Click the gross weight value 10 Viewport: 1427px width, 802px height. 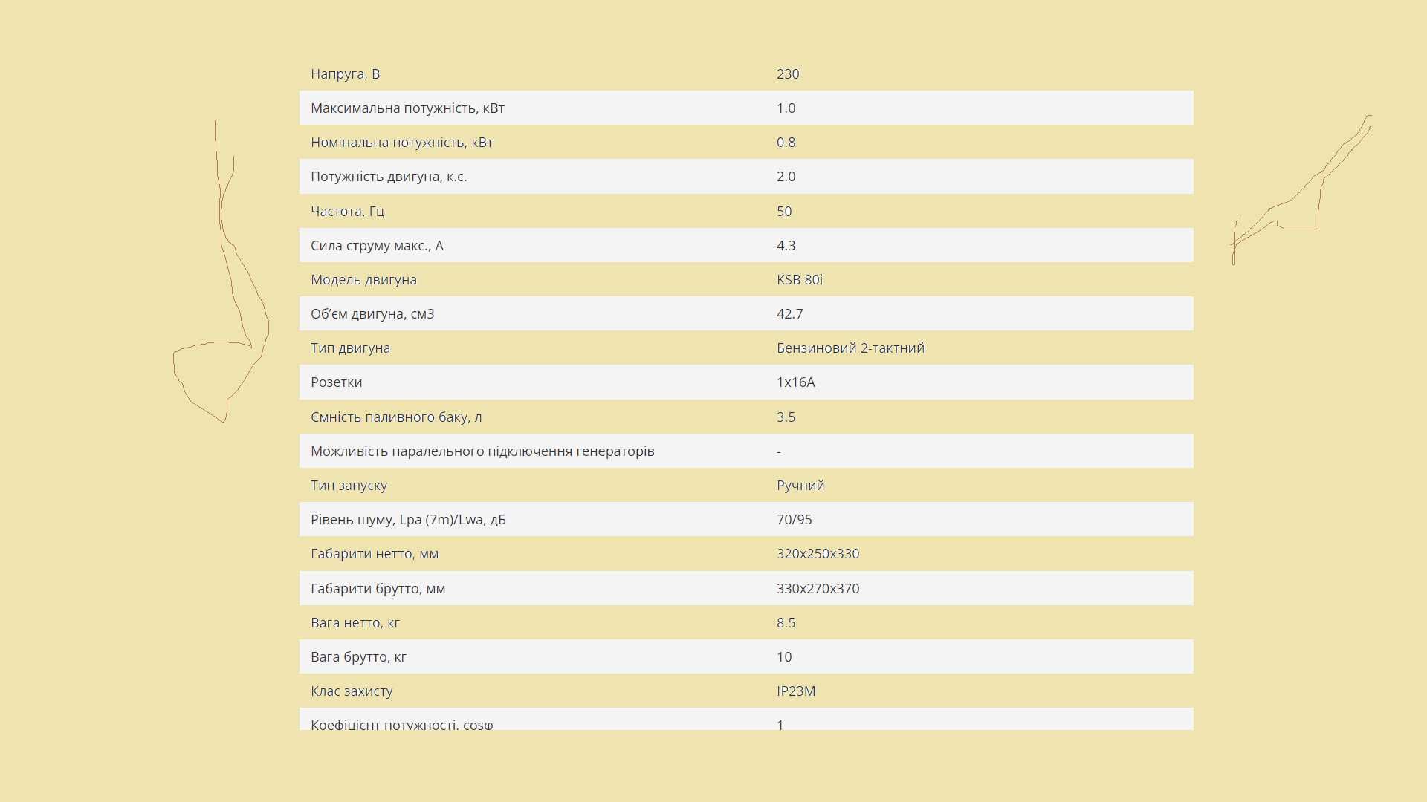coord(784,657)
